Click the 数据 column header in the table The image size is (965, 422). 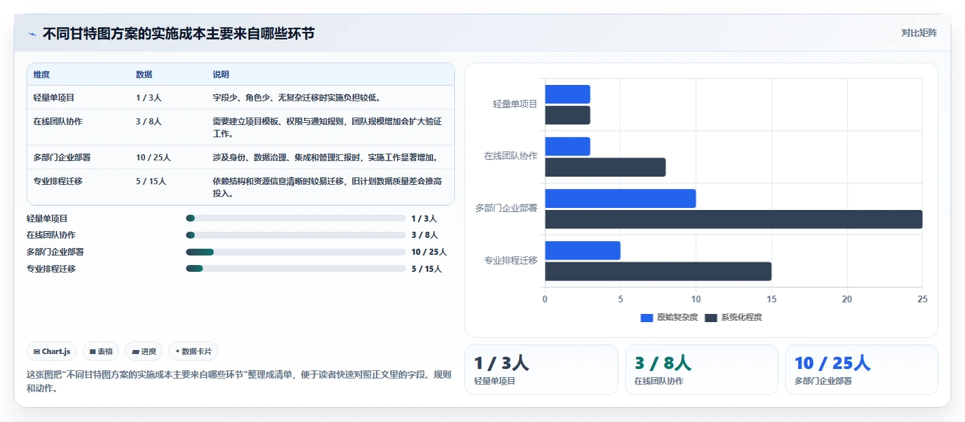[144, 75]
